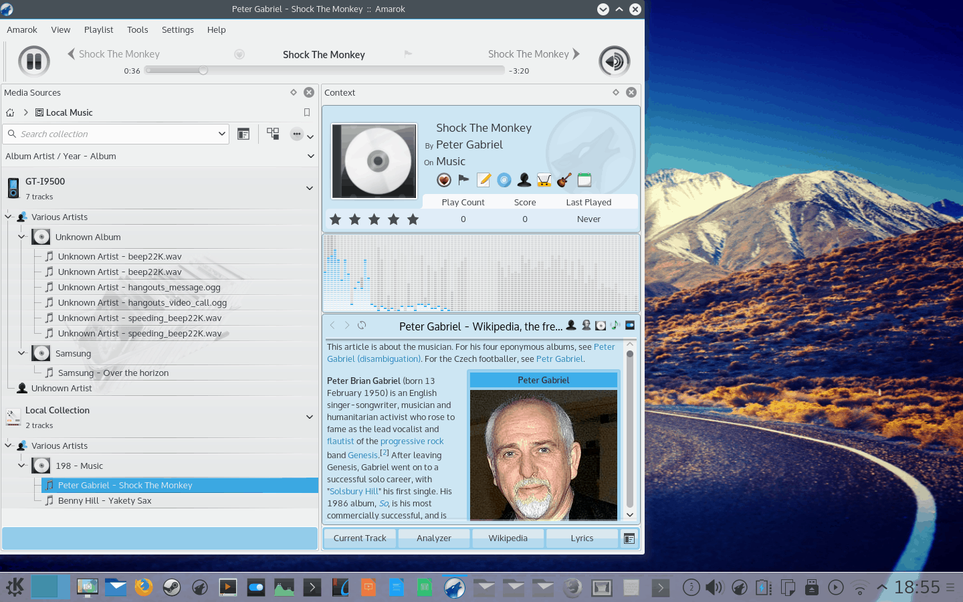Toggle merged collection view icon
The image size is (963, 602).
(x=273, y=134)
